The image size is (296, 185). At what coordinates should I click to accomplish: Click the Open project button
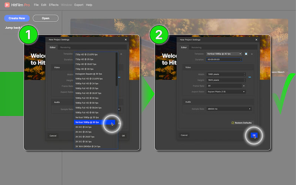[46, 18]
